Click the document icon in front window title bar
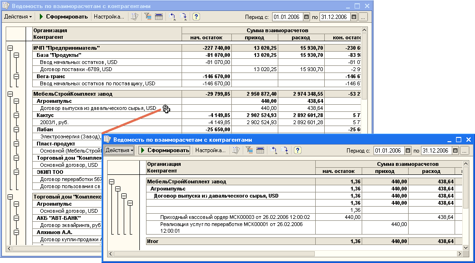This screenshot has width=475, height=263. (x=107, y=139)
